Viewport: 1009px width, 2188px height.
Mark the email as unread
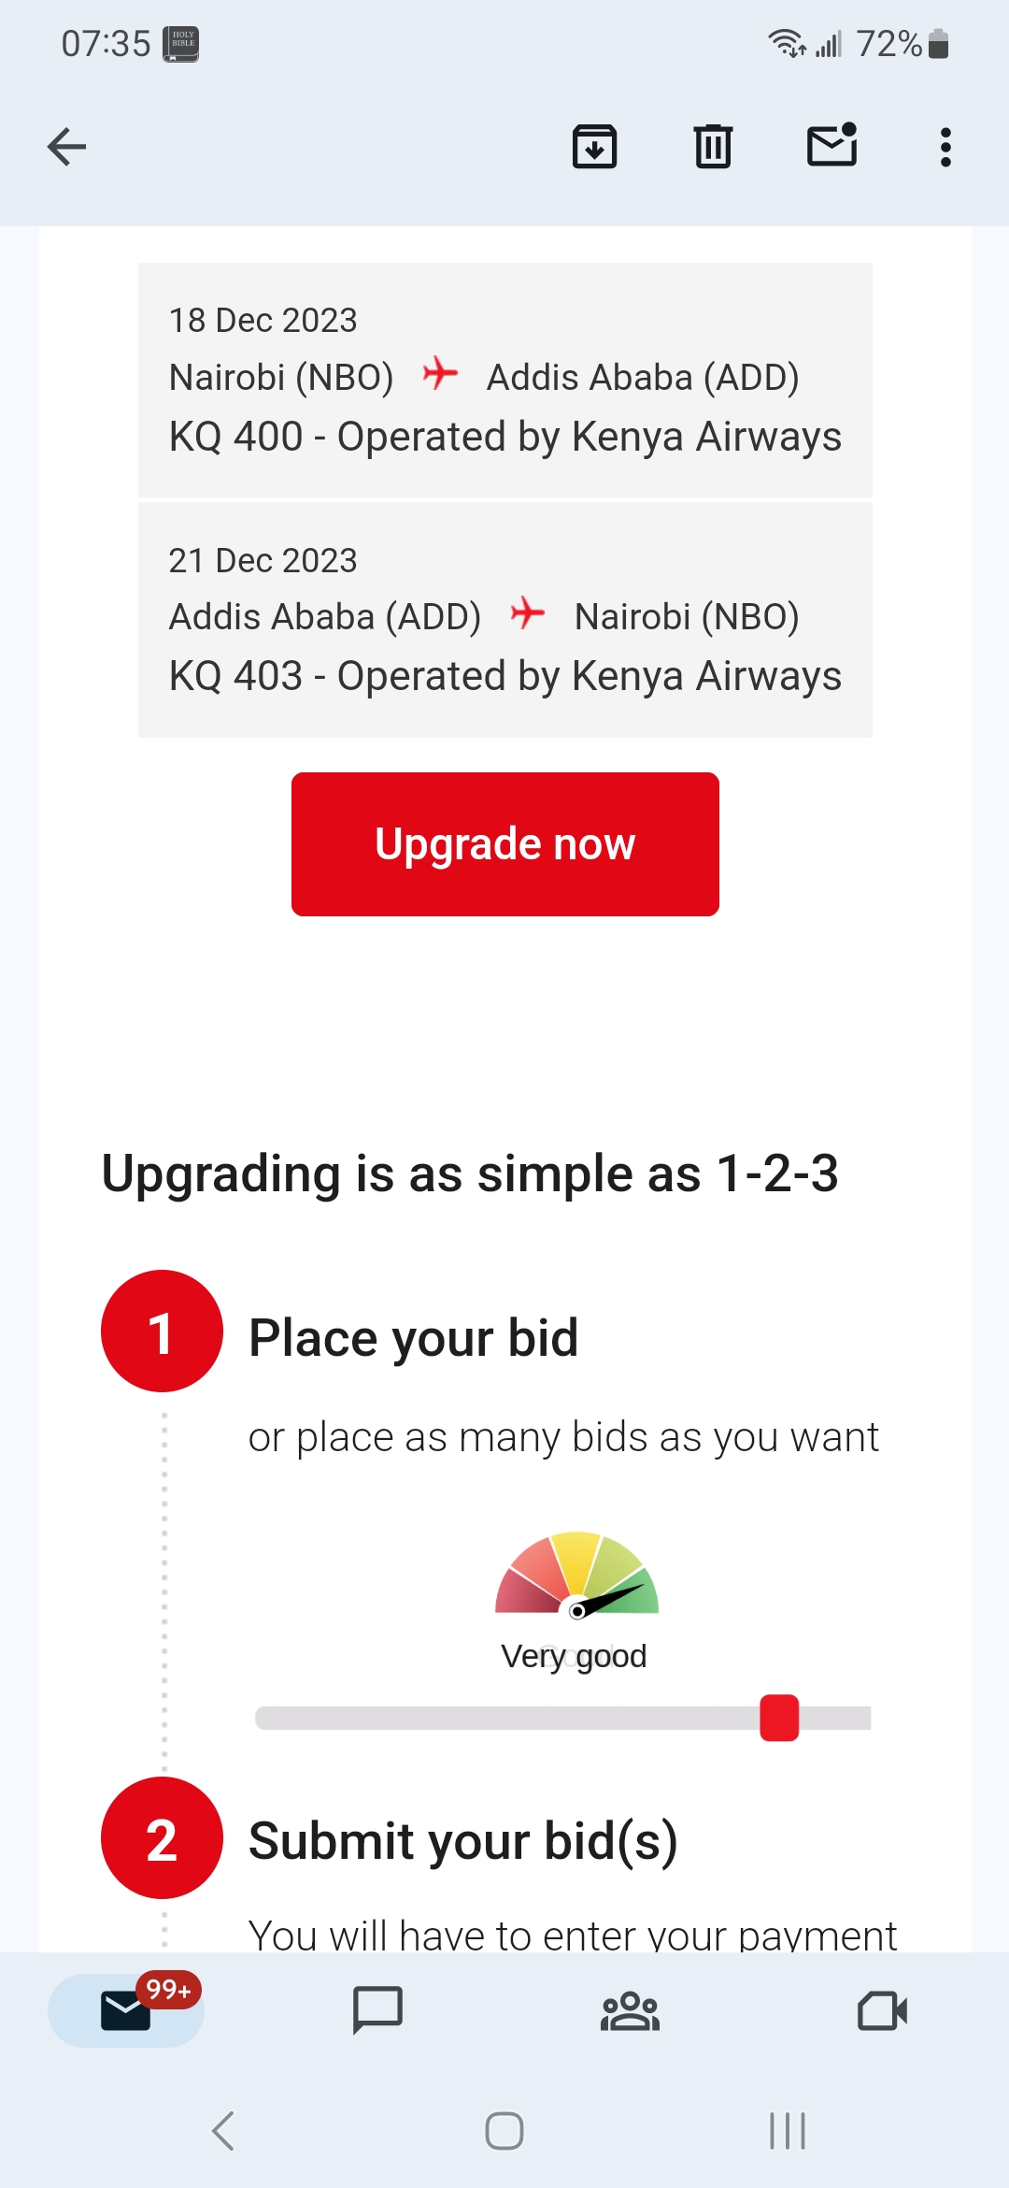831,145
